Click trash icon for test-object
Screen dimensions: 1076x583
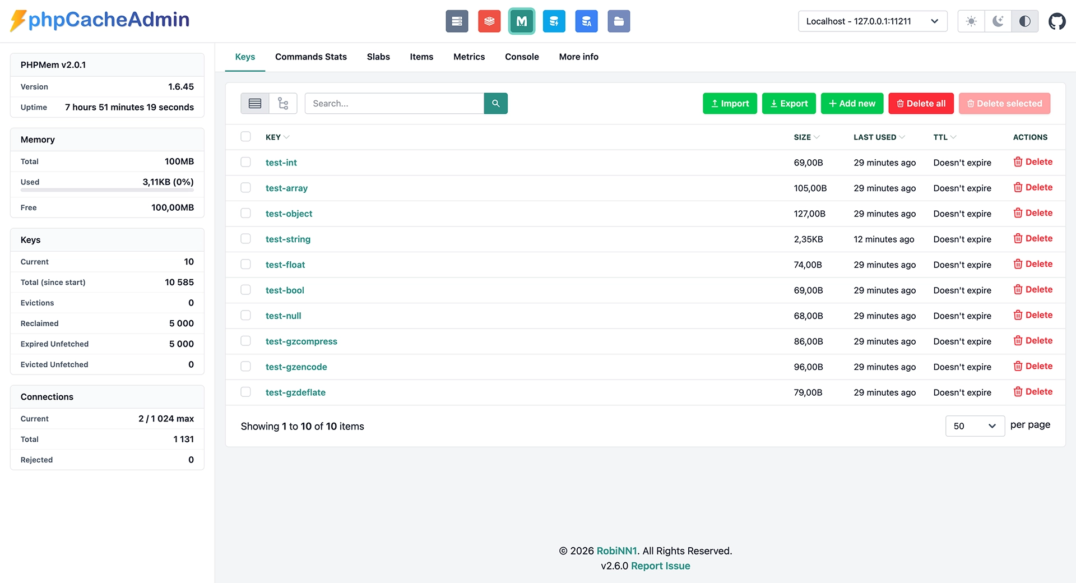(x=1018, y=213)
